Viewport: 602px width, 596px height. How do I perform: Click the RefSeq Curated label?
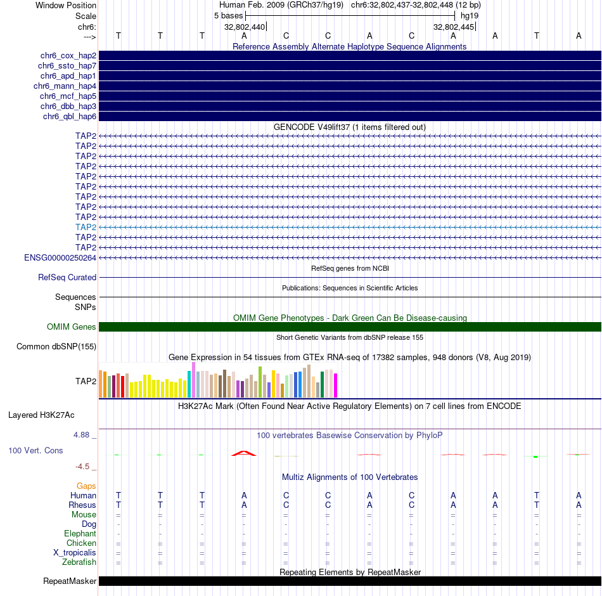(x=67, y=278)
